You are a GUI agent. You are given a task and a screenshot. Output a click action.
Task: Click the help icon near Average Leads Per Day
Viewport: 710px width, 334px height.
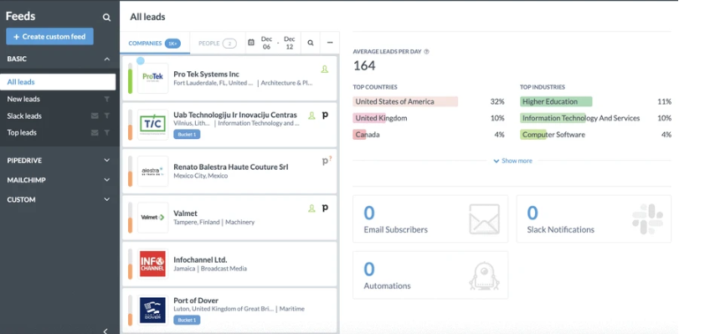426,52
